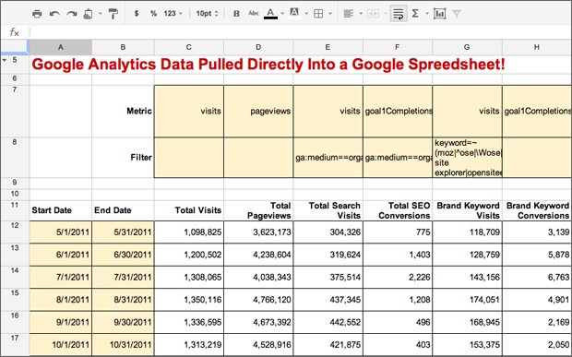Image resolution: width=572 pixels, height=357 pixels.
Task: Select row 12 header
Action: point(15,232)
